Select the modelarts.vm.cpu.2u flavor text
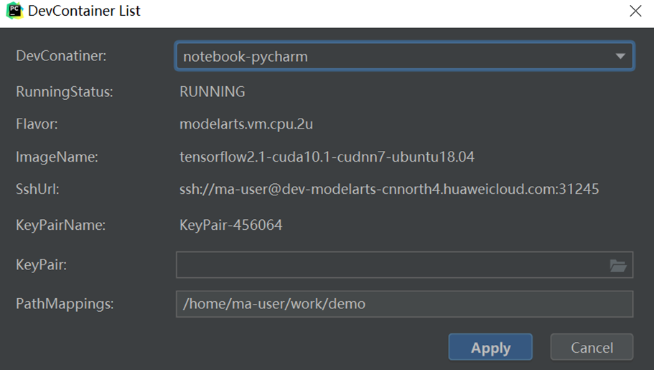 tap(246, 124)
